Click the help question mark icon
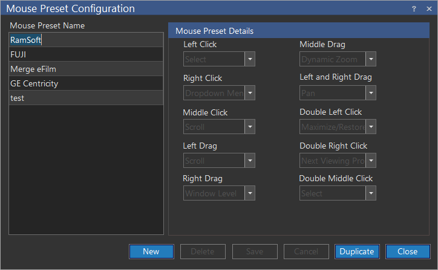The width and height of the screenshot is (438, 270). 414,8
